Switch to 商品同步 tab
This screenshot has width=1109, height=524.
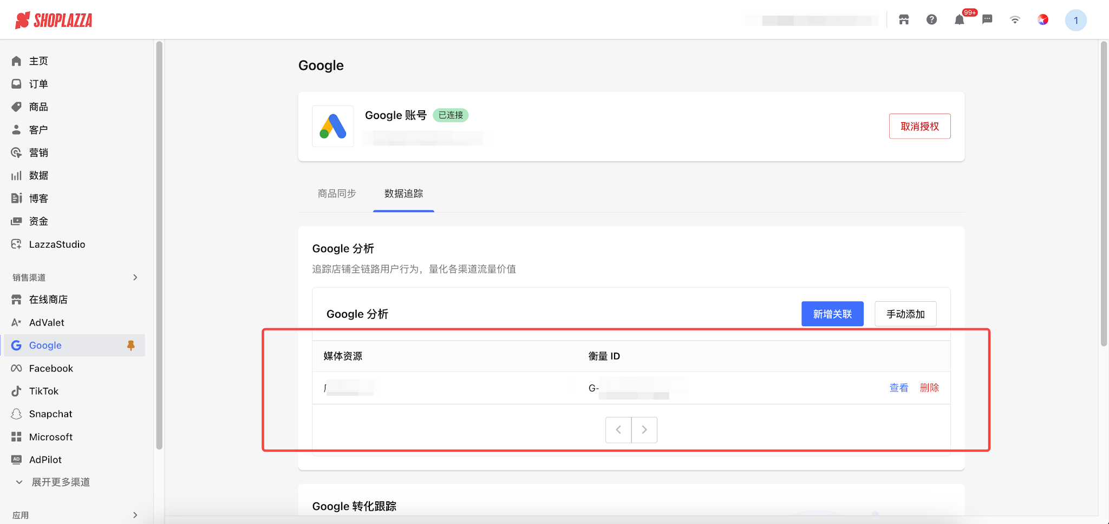[337, 194]
